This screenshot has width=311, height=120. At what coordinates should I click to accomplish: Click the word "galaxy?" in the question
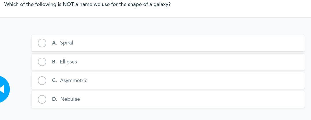[162, 5]
